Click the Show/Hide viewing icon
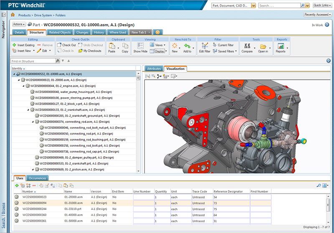This screenshot has width=334, height=233. tap(140, 45)
